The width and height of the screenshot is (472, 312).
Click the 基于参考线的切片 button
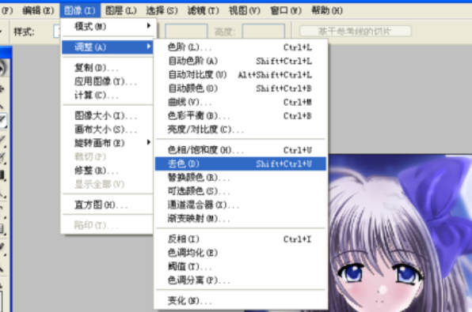tap(356, 32)
